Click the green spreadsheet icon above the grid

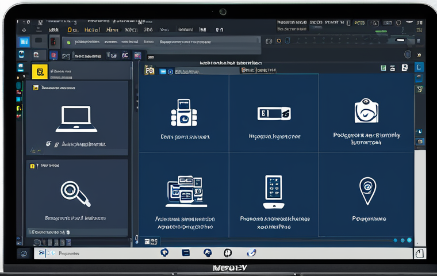[384, 68]
